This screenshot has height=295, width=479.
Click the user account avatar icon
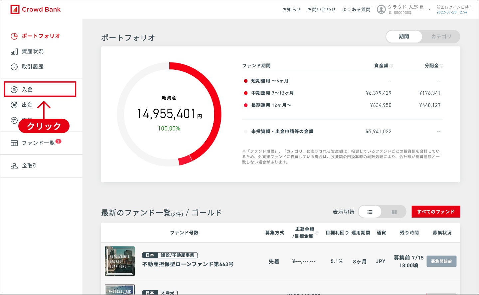pos(381,9)
